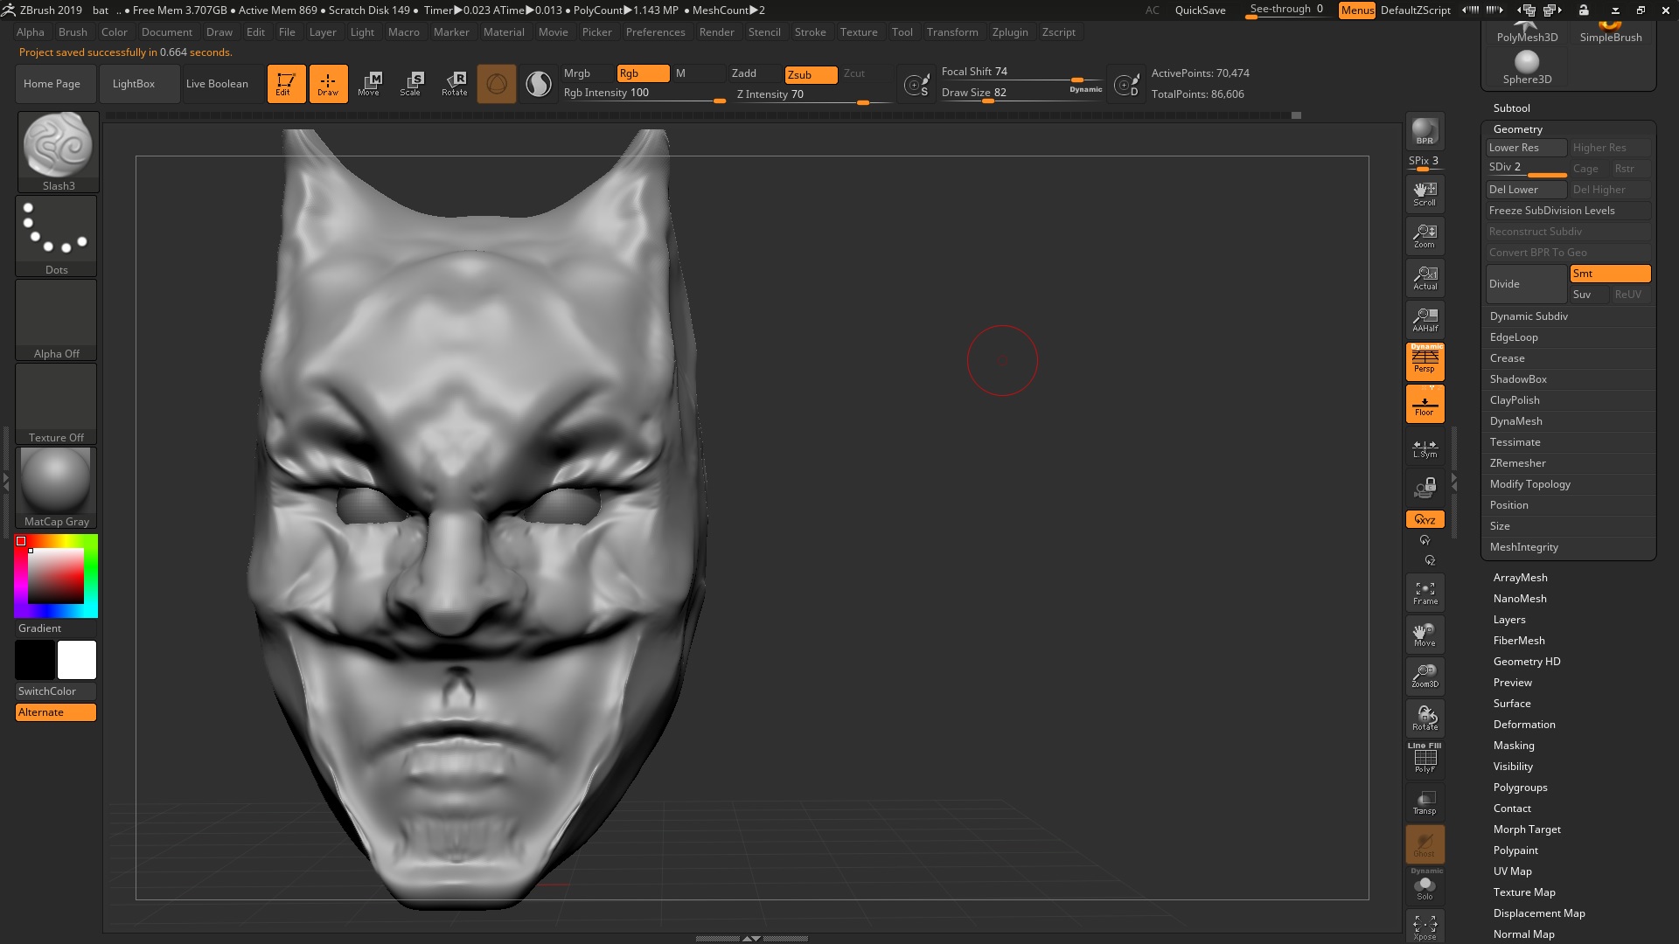Open the Preferences menu
Viewport: 1679px width, 944px height.
(x=655, y=32)
